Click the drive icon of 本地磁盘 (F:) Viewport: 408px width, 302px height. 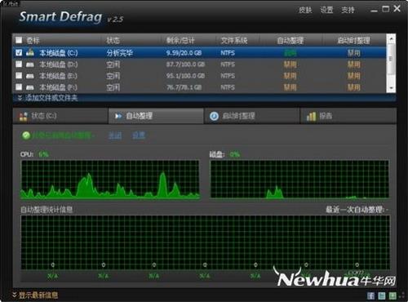pyautogui.click(x=30, y=87)
